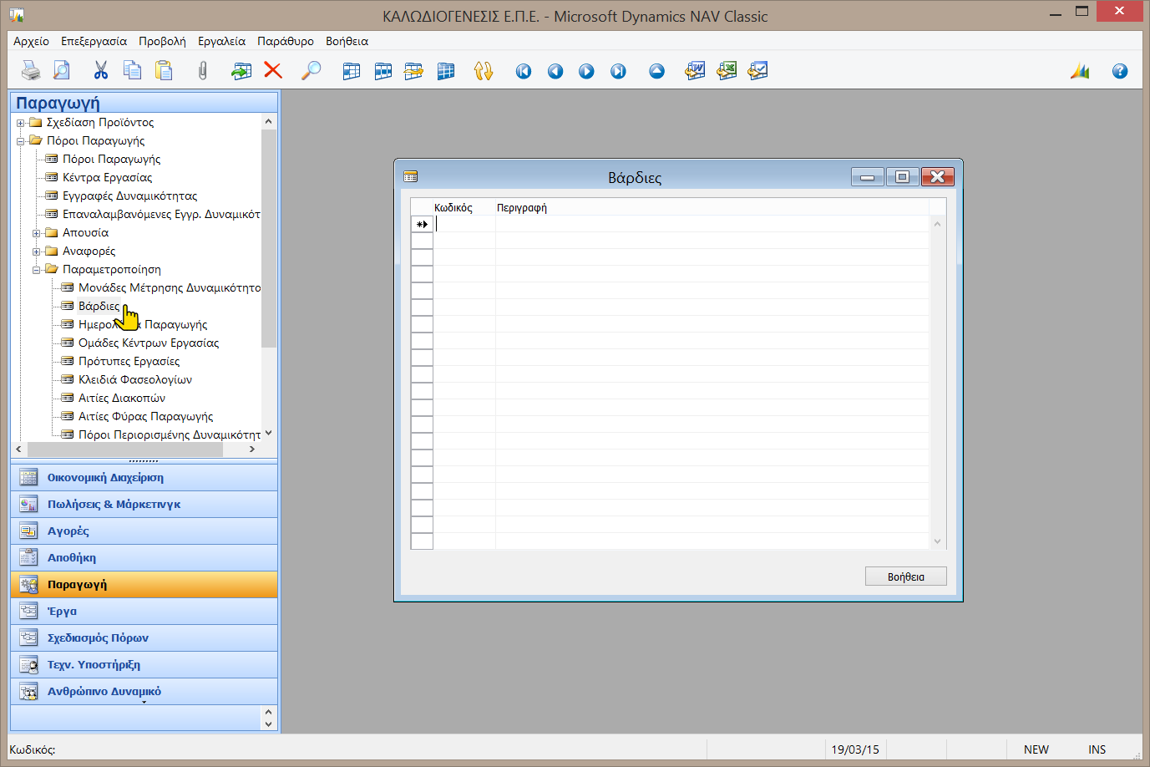The height and width of the screenshot is (767, 1150).
Task: Open Βάρδιες in the navigation tree
Action: click(x=99, y=306)
